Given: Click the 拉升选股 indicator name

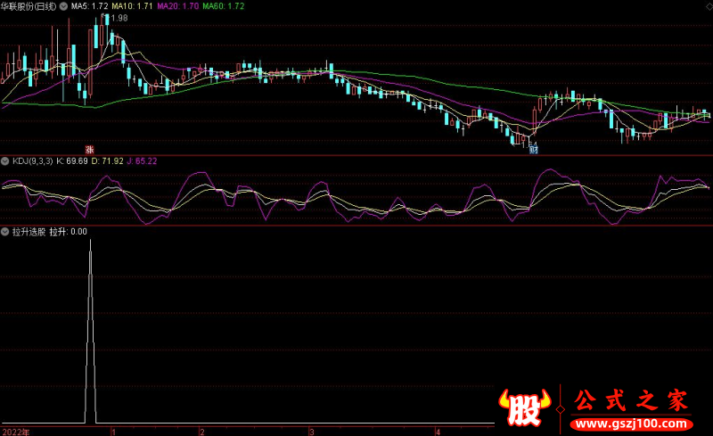Looking at the screenshot, I should [28, 231].
